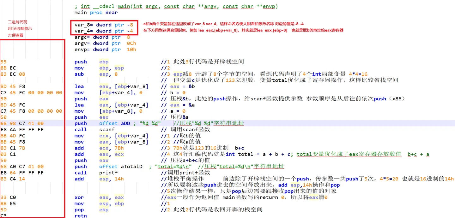This screenshot has width=455, height=218.
Task: Select hex bytes '8B E5'
Action: click(8, 203)
